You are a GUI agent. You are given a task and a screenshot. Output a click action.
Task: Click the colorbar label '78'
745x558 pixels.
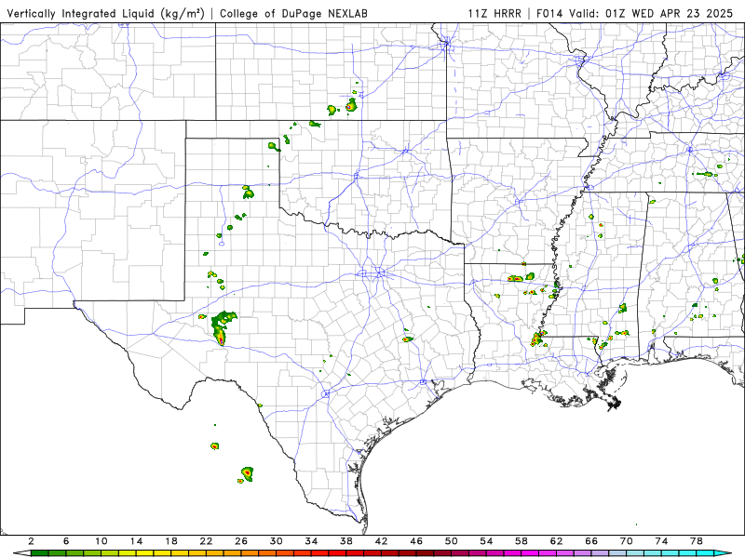pyautogui.click(x=697, y=541)
